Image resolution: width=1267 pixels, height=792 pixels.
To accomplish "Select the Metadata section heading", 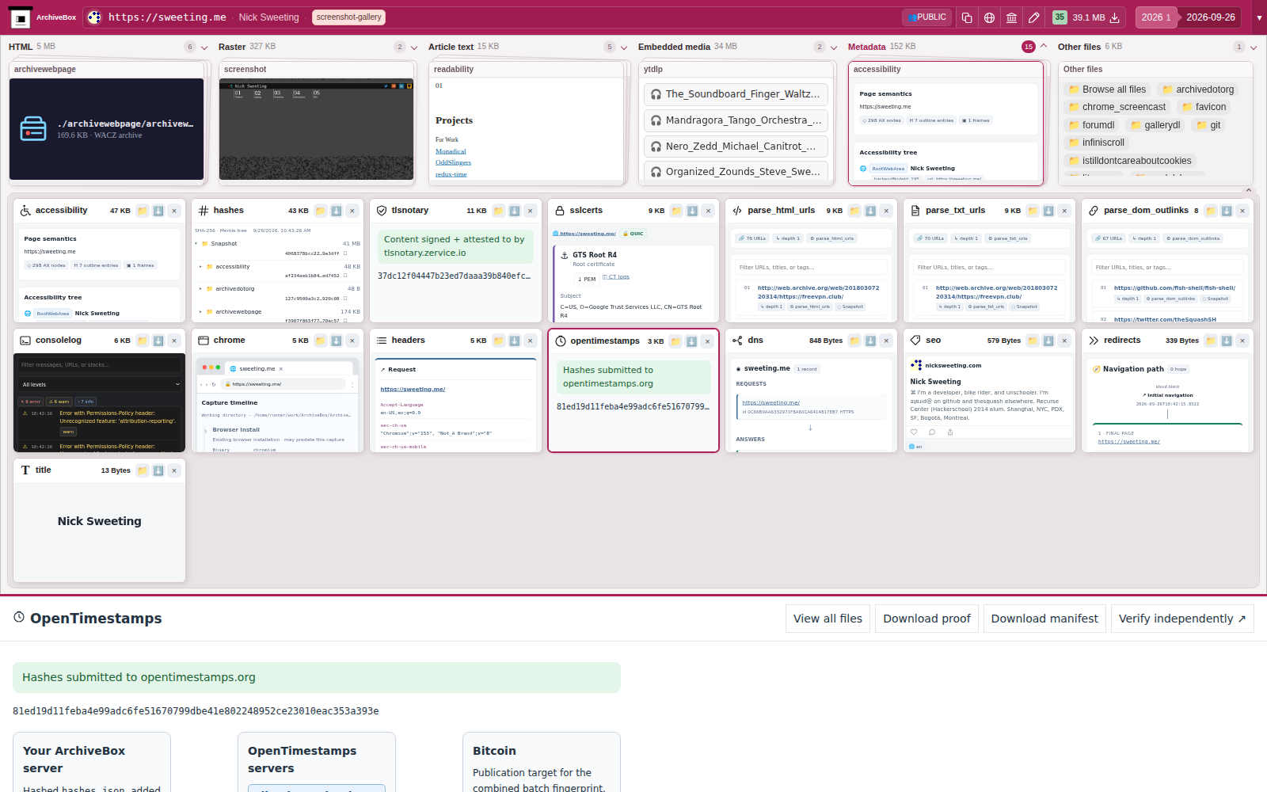I will 866,47.
